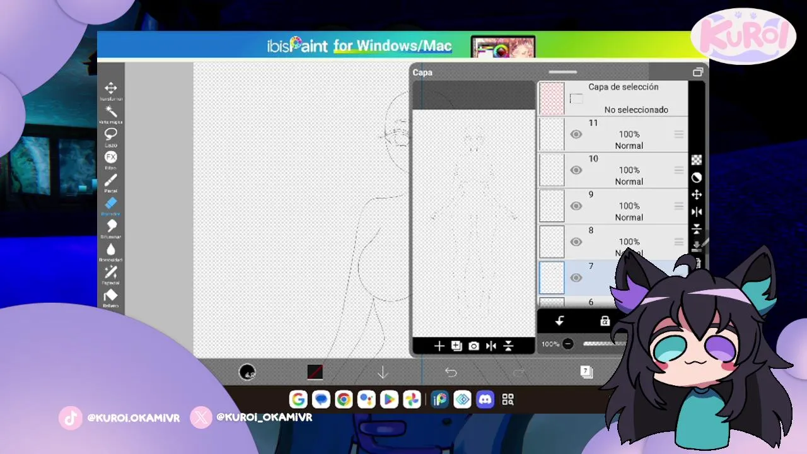Open layer 9 Normal blend mode
The height and width of the screenshot is (454, 807).
click(629, 218)
